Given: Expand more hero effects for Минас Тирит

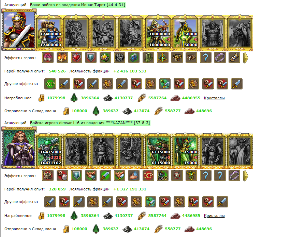Looking at the screenshot, I should [x=246, y=58].
